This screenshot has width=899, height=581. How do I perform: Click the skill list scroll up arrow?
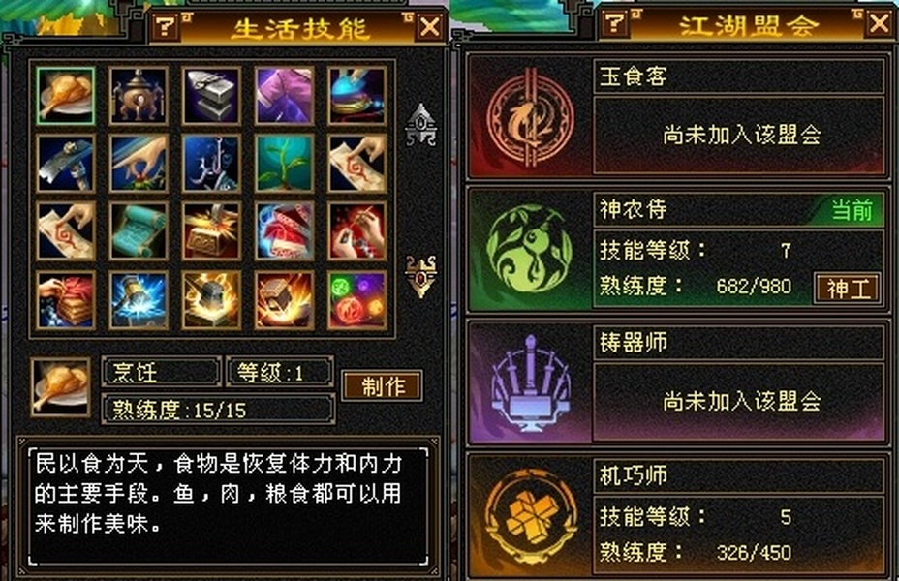421,124
